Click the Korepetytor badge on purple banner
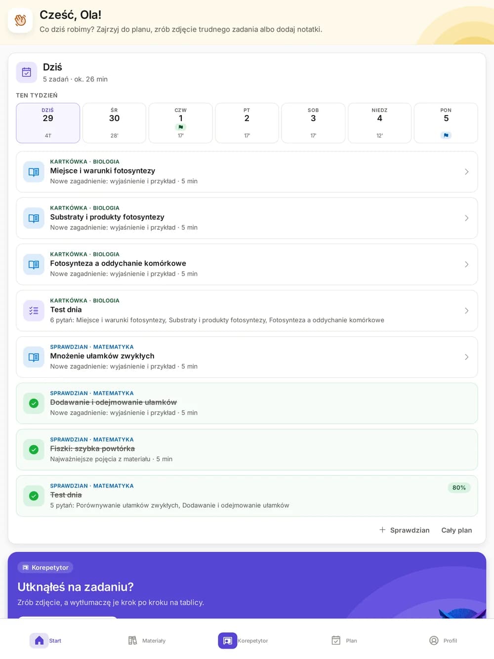 pyautogui.click(x=45, y=568)
